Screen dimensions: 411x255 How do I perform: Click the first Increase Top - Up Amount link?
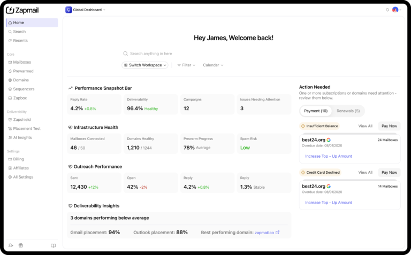[329, 156]
